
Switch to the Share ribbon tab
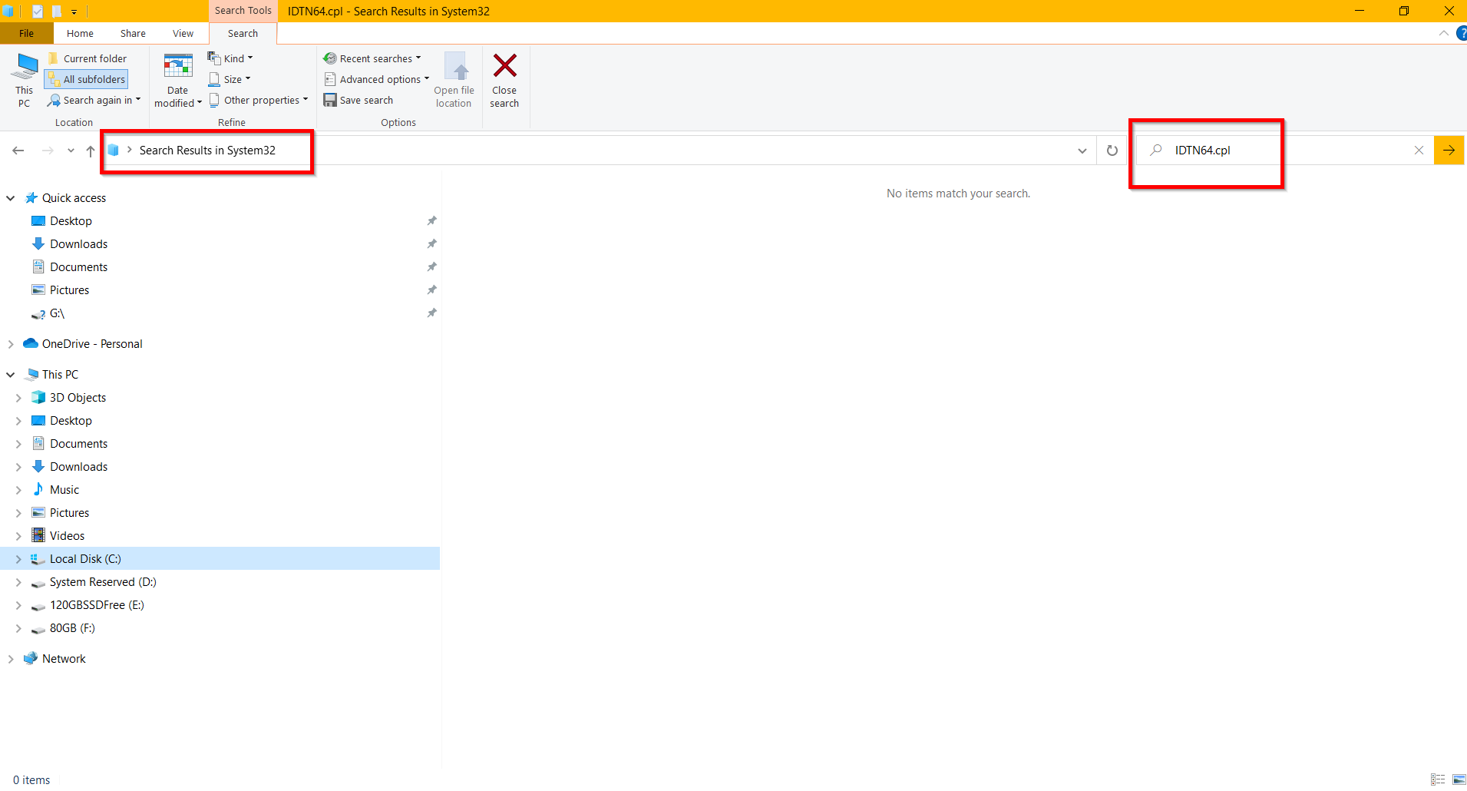tap(133, 33)
